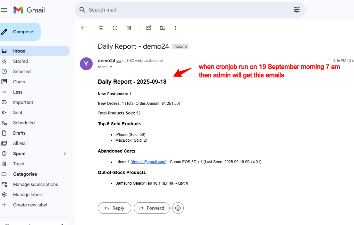
Task: Expand the Categories section
Action: [25, 174]
